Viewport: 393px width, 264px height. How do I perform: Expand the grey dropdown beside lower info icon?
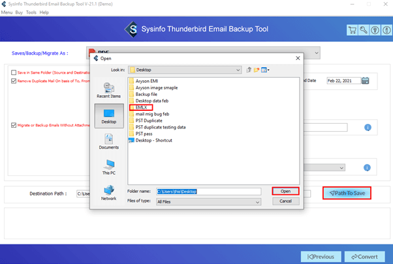tap(324, 168)
